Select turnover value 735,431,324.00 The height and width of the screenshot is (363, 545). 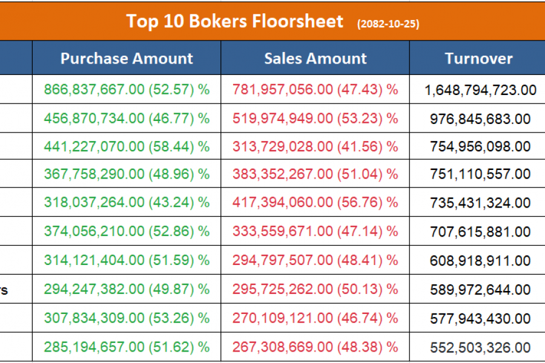[480, 203]
